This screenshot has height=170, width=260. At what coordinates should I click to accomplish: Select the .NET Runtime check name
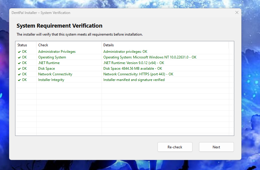(49, 63)
